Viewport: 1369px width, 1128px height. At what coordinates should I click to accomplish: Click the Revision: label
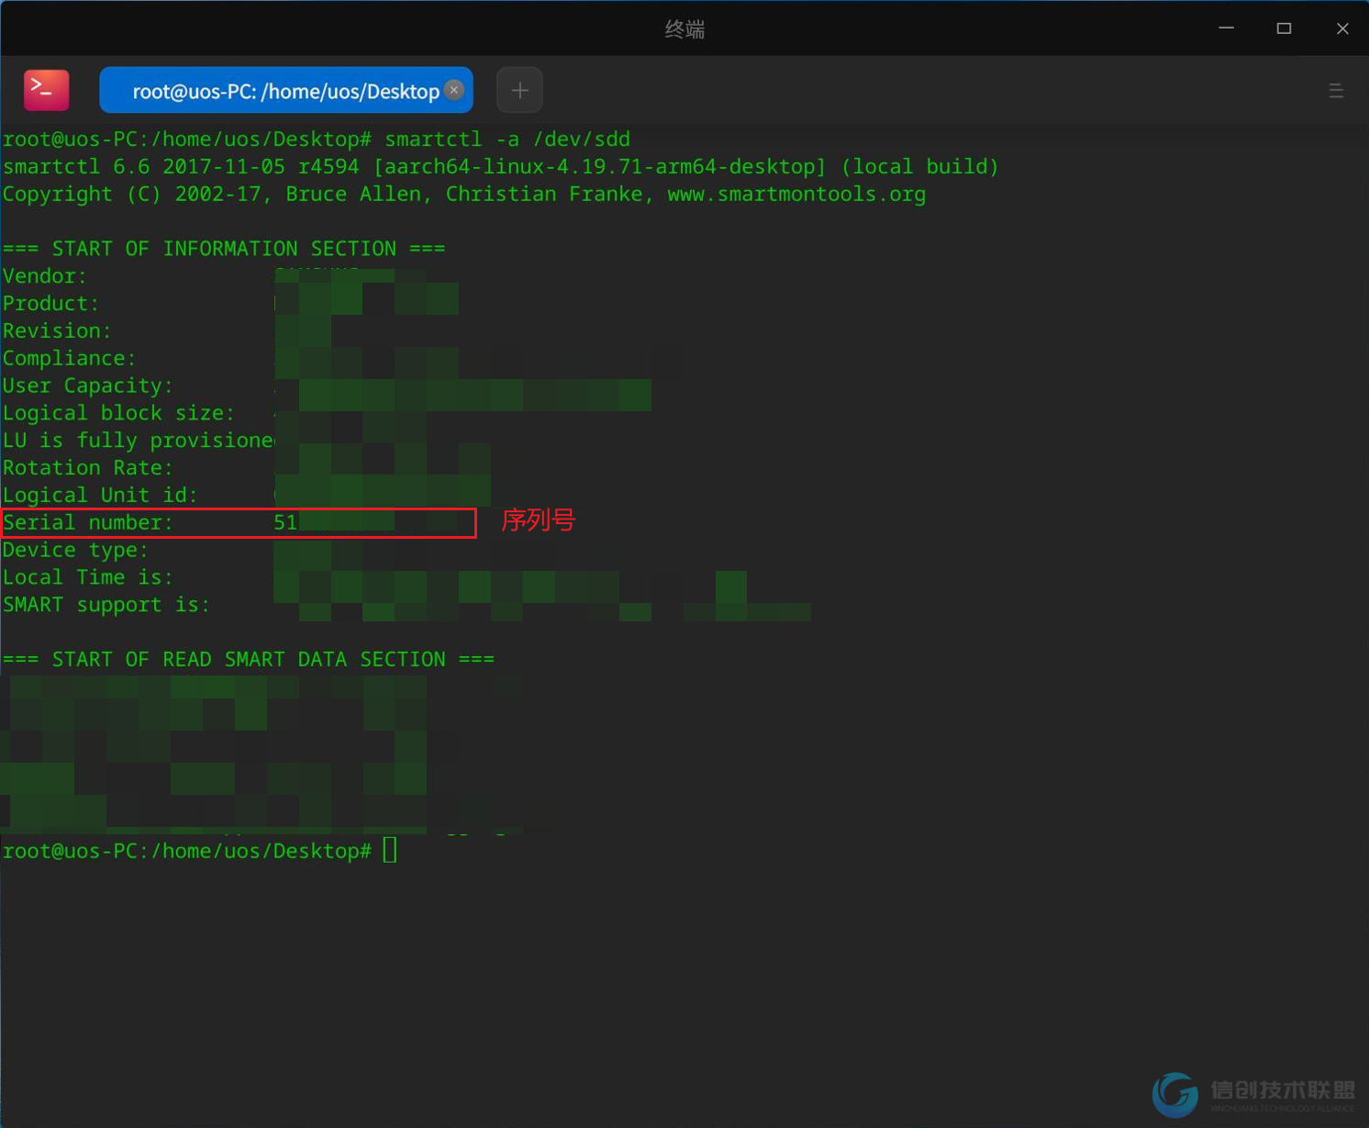57,331
